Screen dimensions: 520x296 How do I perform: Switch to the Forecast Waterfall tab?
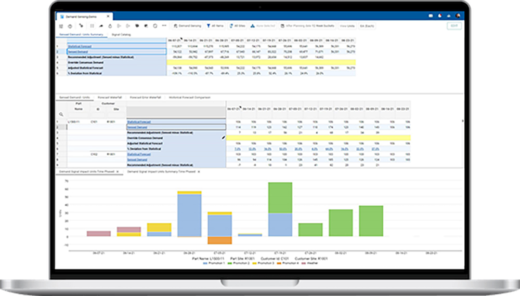(x=109, y=97)
